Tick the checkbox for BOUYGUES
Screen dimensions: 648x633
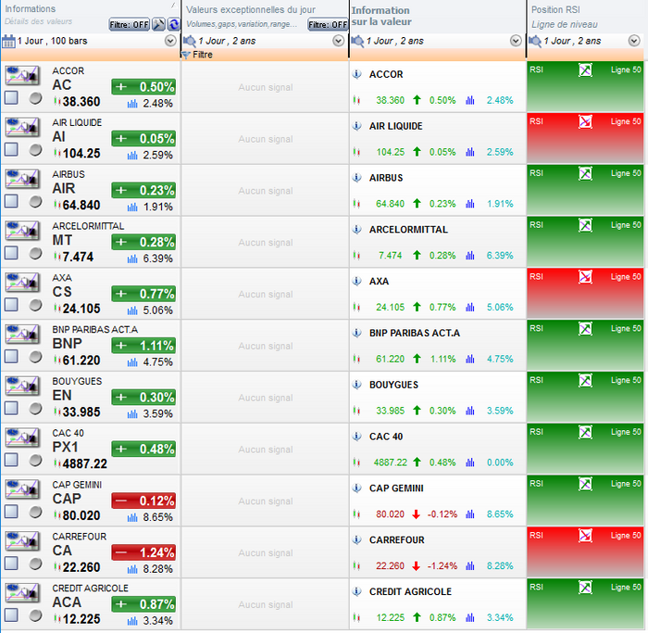(x=11, y=409)
